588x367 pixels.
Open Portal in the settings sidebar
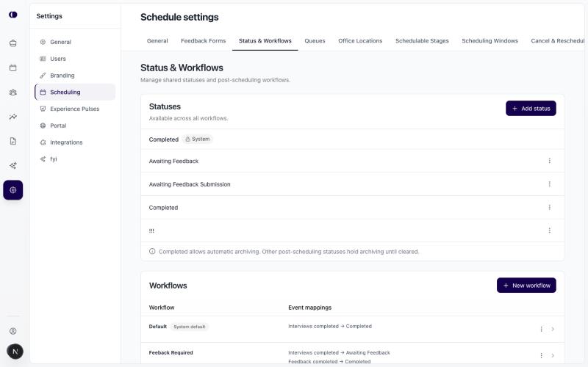75,126
